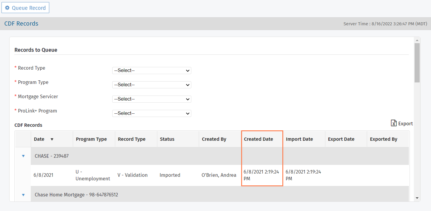Select the O'Brien, Andrea record row
431x211 pixels.
pos(219,175)
